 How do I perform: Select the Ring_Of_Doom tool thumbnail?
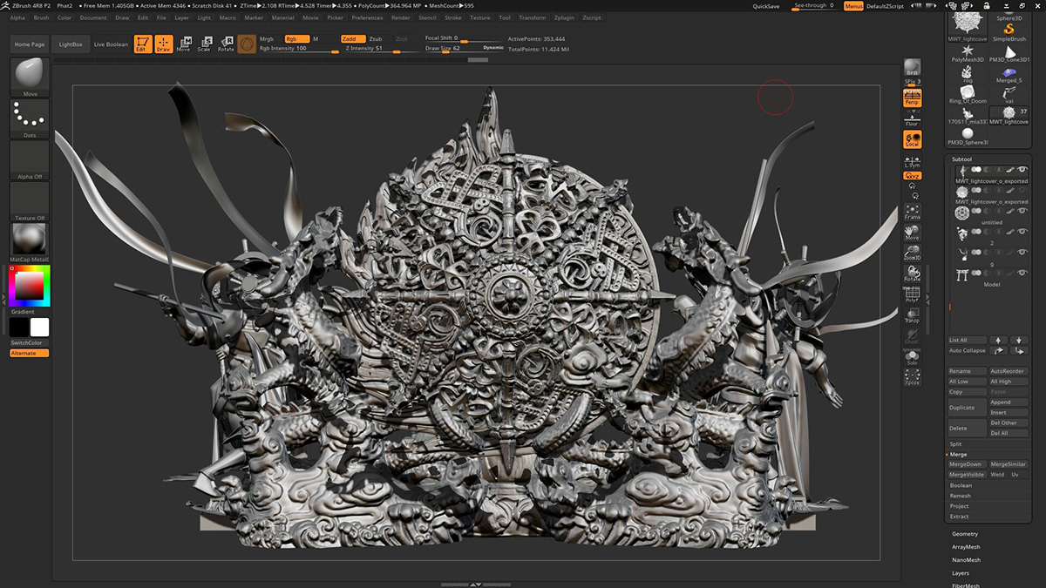coord(968,92)
